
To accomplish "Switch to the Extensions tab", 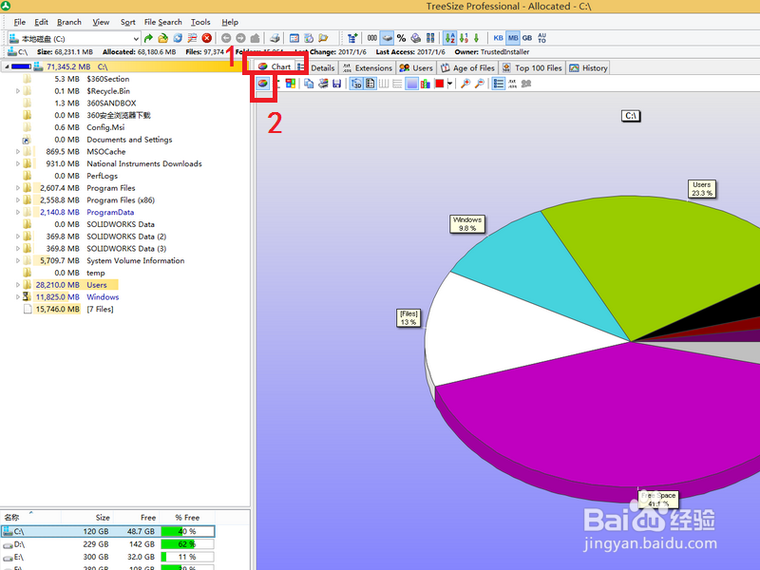I will 368,67.
